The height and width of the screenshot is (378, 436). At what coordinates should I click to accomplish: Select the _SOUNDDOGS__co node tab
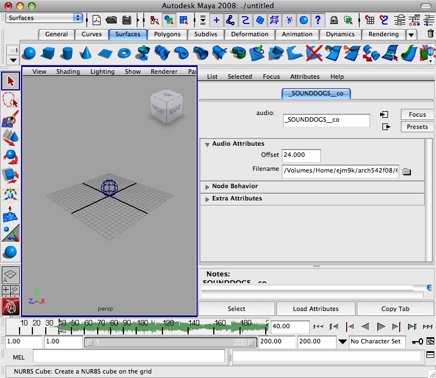coord(316,93)
